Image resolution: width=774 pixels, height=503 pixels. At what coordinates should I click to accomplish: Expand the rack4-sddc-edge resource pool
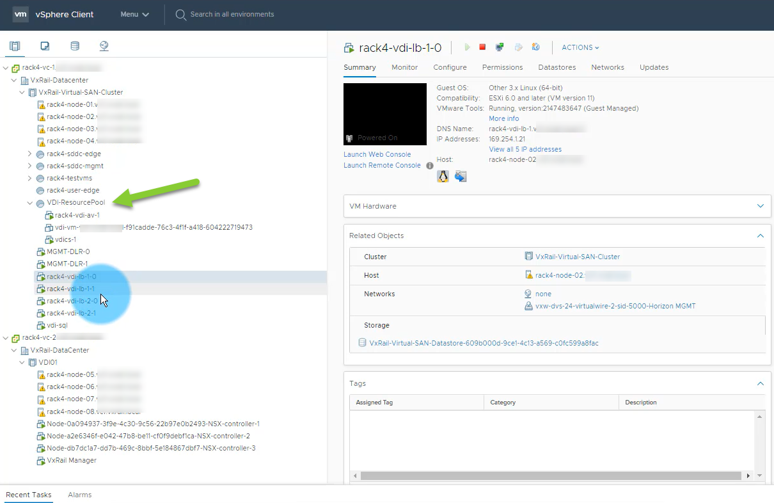click(x=30, y=154)
